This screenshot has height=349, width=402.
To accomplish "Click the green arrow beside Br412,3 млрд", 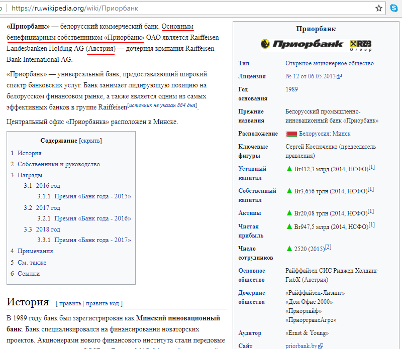I will (289, 169).
